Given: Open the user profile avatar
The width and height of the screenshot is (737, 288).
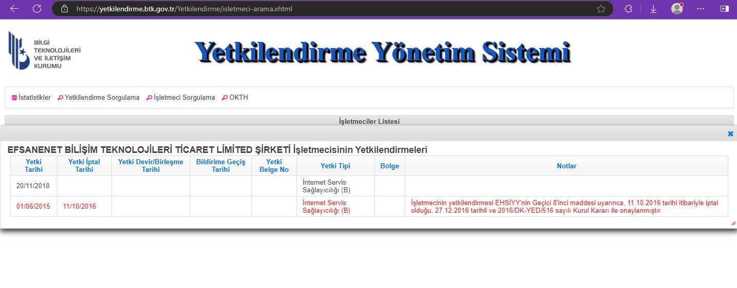Looking at the screenshot, I should point(677,9).
